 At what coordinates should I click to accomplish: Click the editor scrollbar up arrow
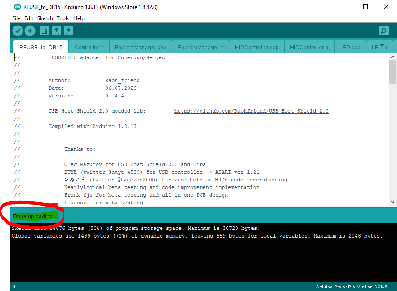coord(393,57)
